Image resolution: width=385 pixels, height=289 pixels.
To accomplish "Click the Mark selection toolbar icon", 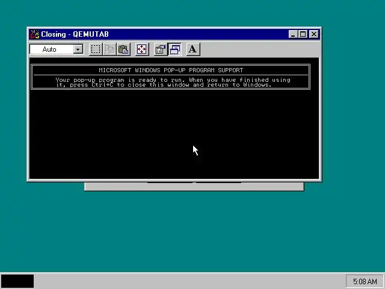I will point(96,49).
